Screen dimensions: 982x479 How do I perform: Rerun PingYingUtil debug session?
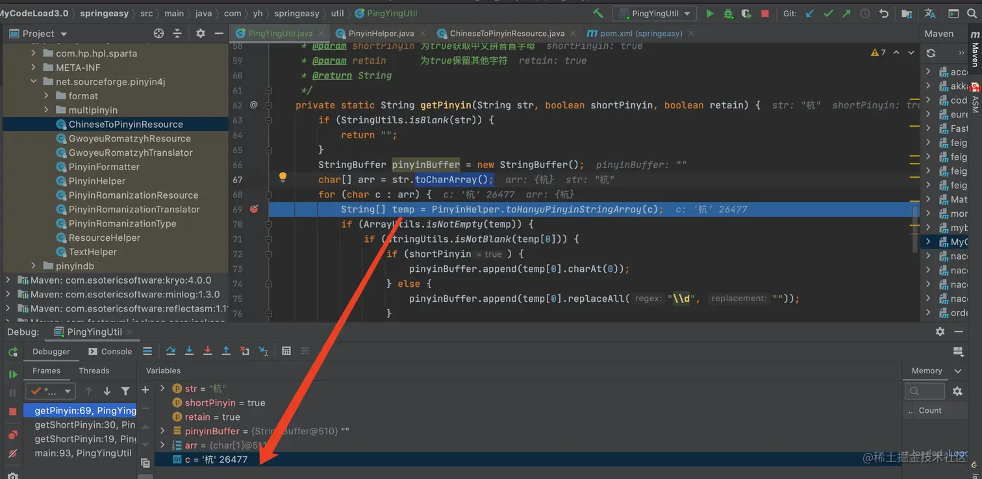12,352
